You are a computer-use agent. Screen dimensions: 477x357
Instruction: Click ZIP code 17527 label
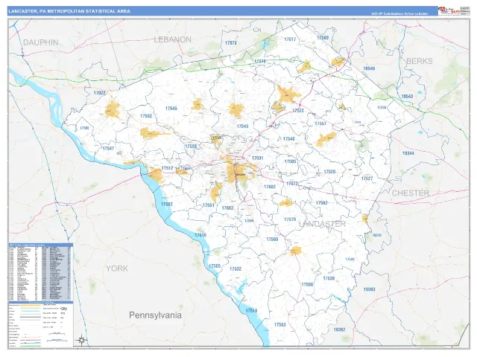click(x=367, y=178)
